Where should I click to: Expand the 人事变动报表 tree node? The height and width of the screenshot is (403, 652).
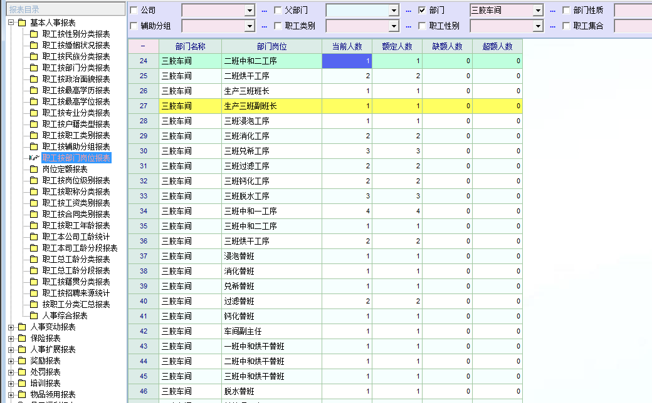tap(11, 327)
